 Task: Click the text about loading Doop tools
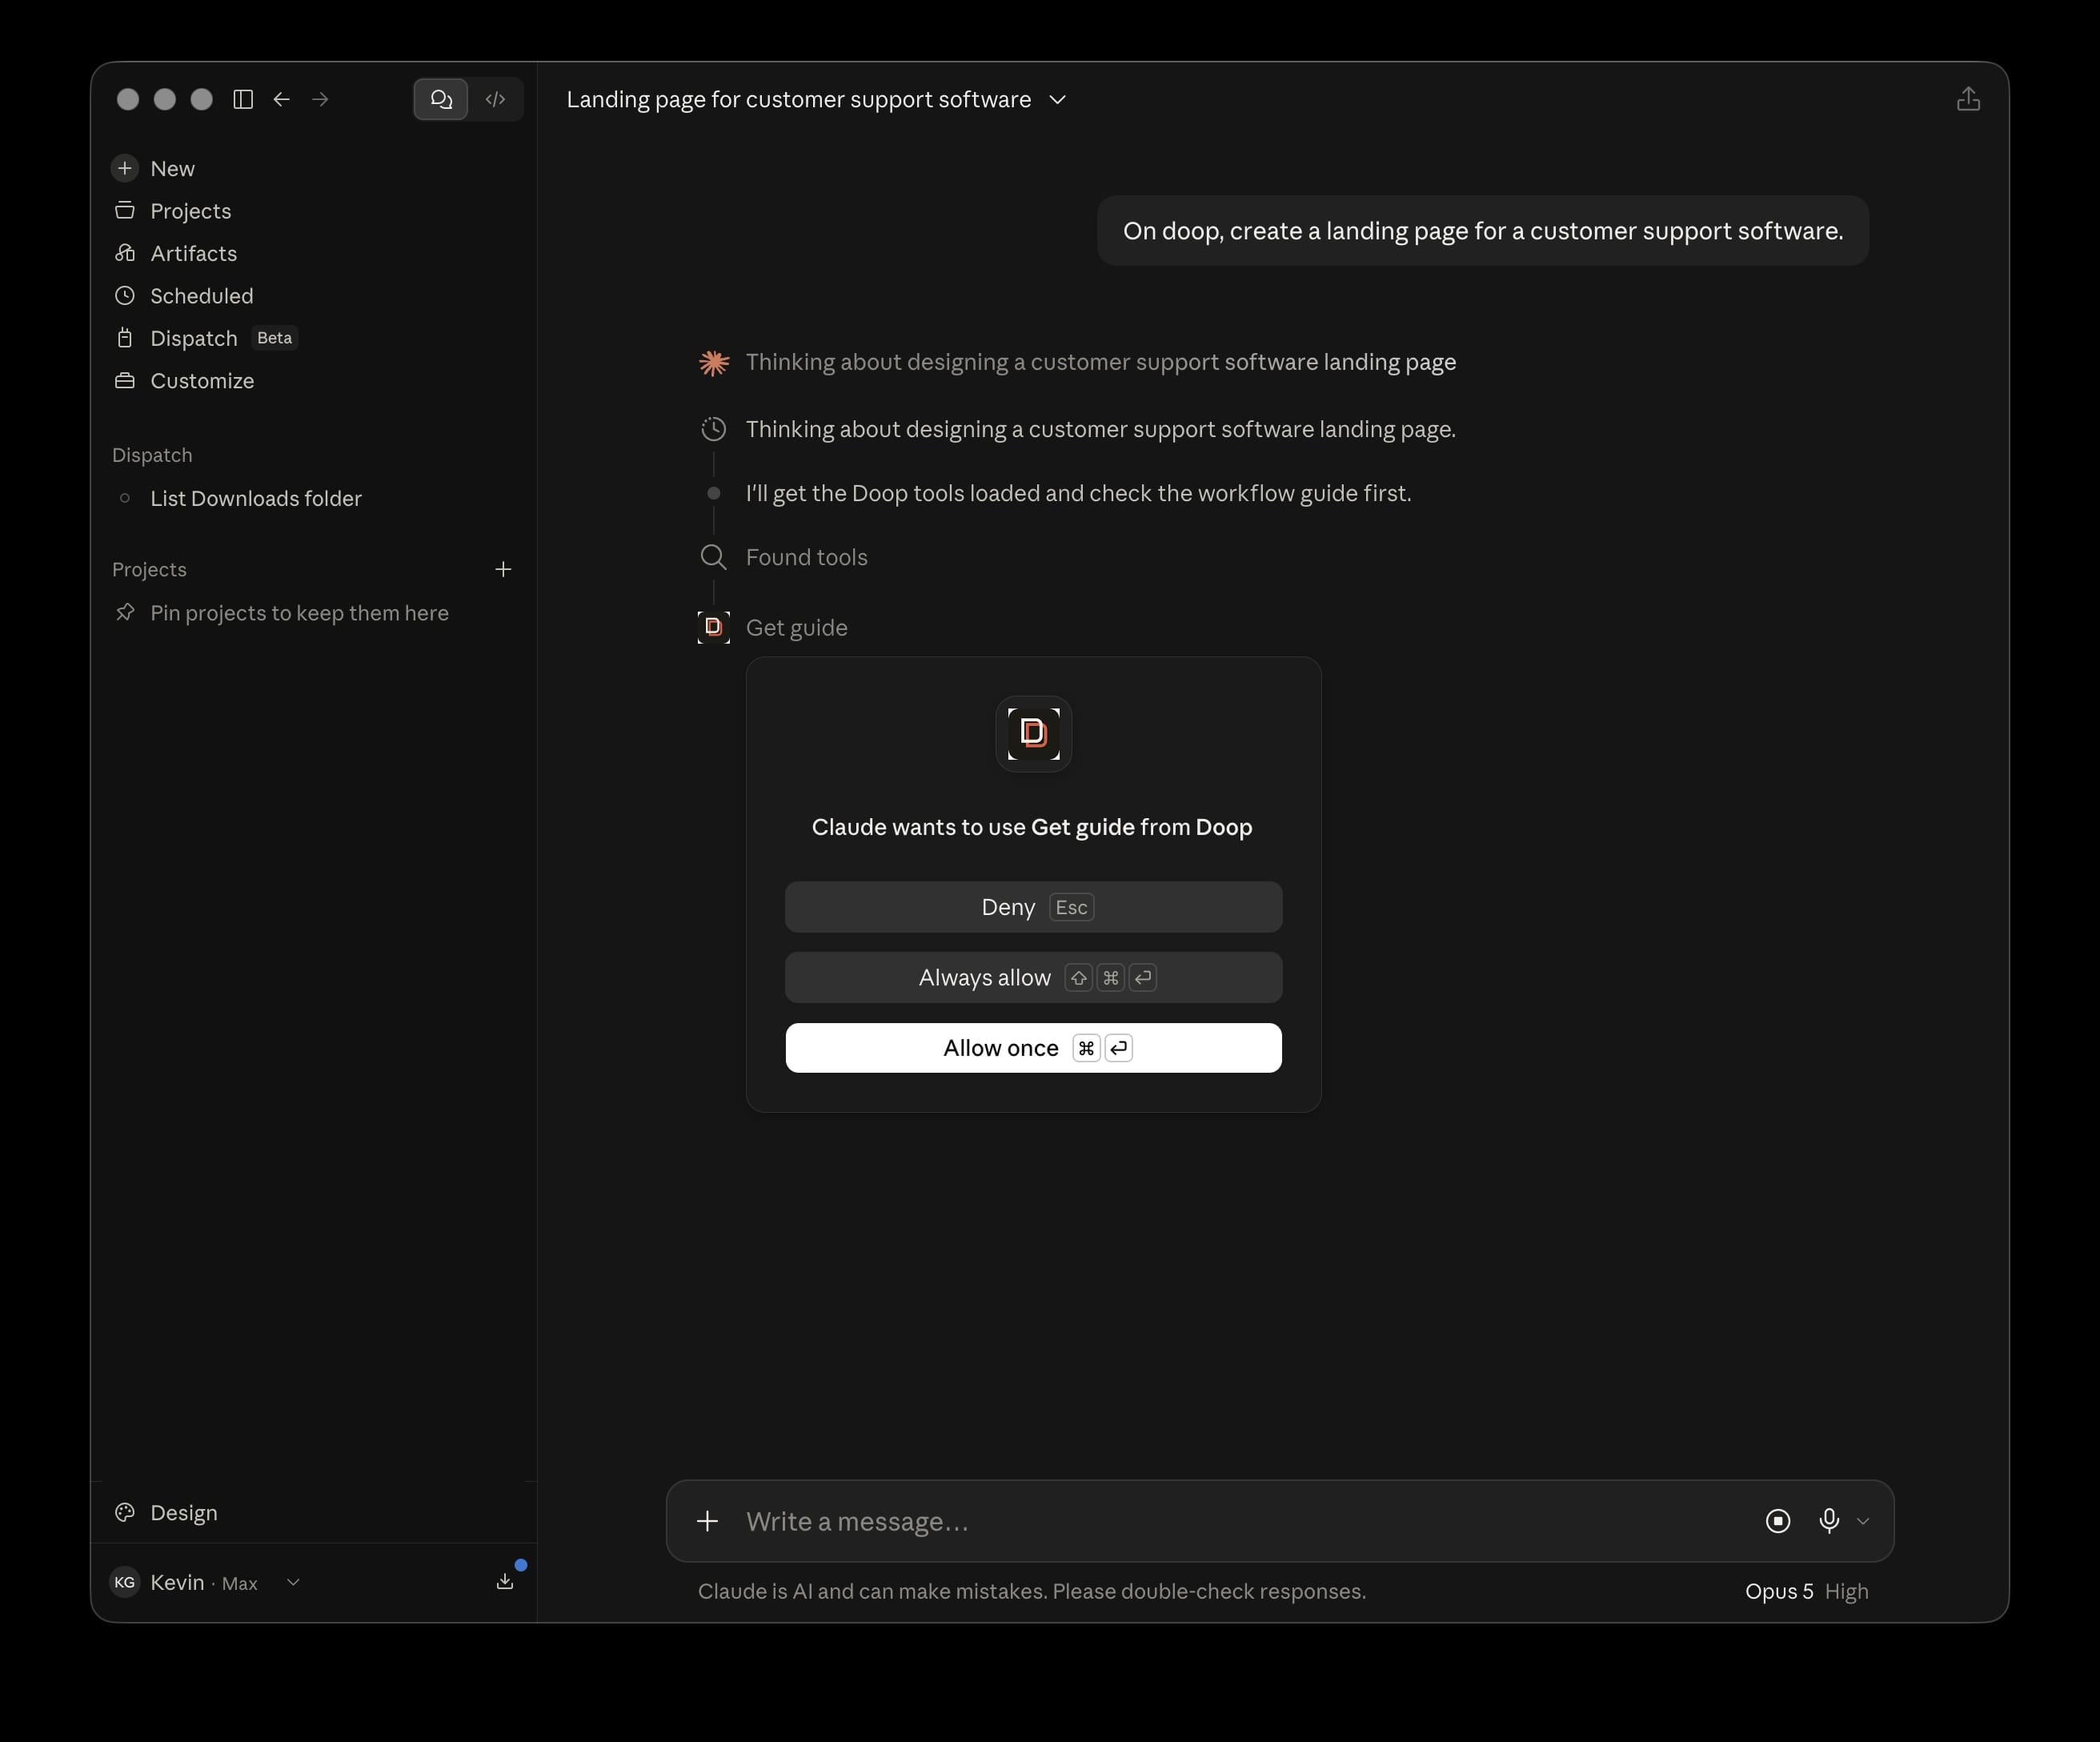click(x=1079, y=493)
